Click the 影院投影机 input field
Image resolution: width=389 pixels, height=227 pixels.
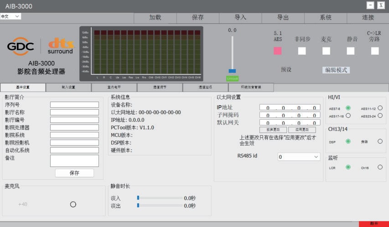click(x=74, y=142)
